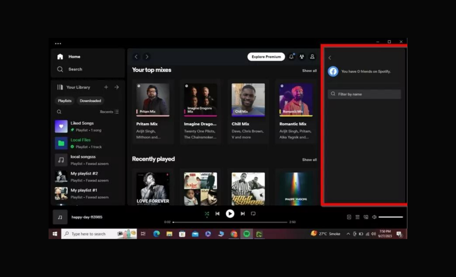The image size is (456, 277).
Task: Create a new playlist with plus icon
Action: pyautogui.click(x=106, y=87)
